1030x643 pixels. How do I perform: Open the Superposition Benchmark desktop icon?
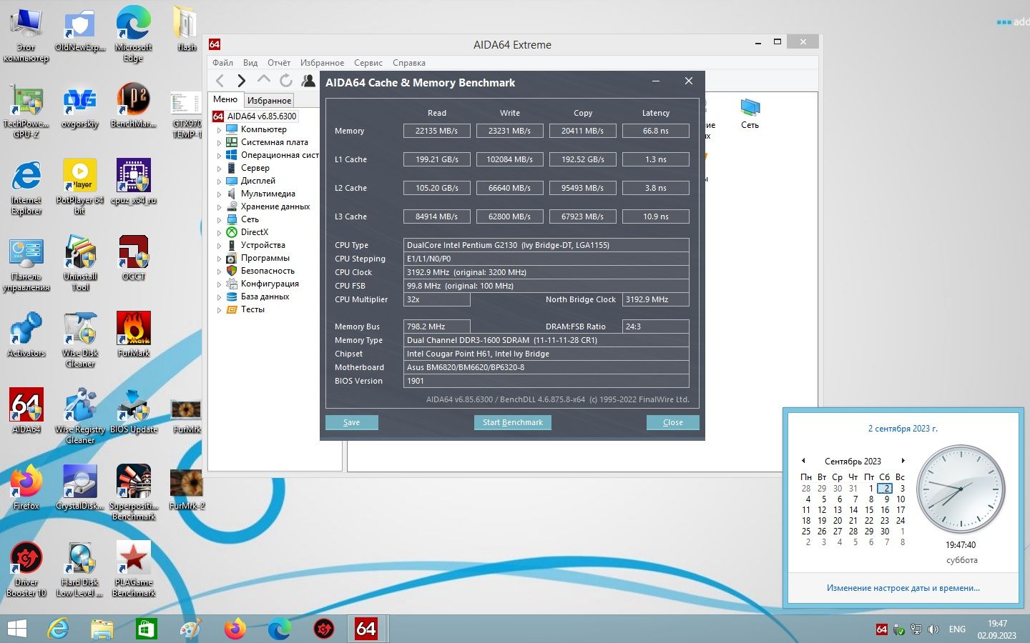pyautogui.click(x=134, y=492)
